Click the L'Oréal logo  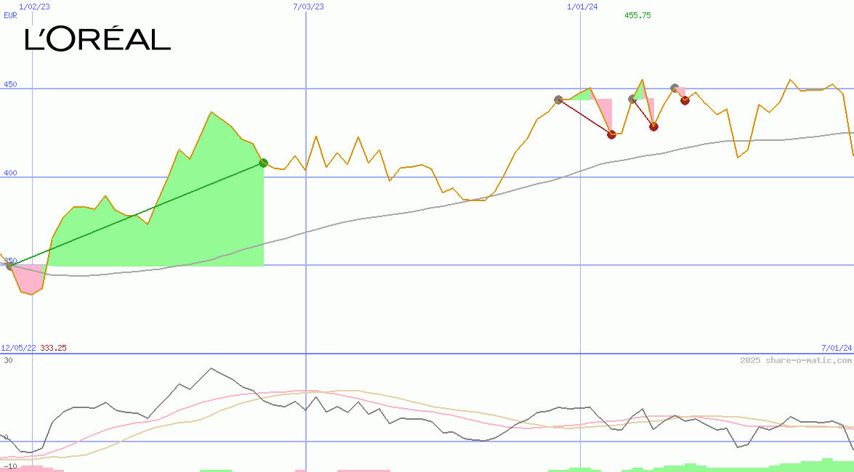tap(97, 39)
